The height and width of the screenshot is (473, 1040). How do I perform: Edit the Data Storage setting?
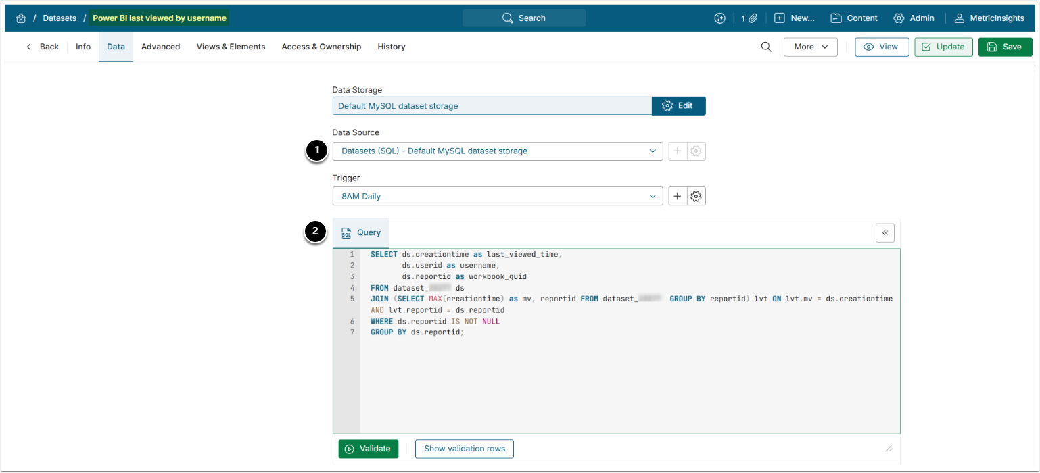pos(678,106)
